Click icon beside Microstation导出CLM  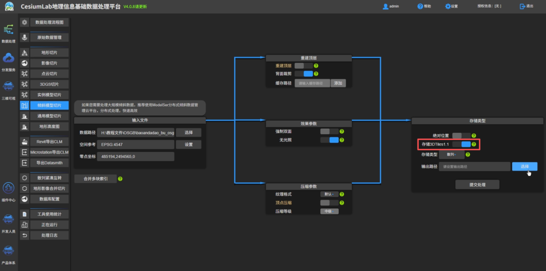pyautogui.click(x=24, y=152)
